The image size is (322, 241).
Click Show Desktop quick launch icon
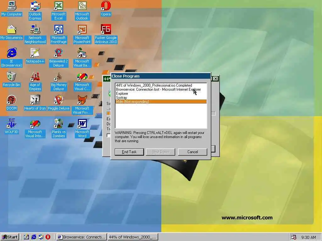click(x=26, y=237)
